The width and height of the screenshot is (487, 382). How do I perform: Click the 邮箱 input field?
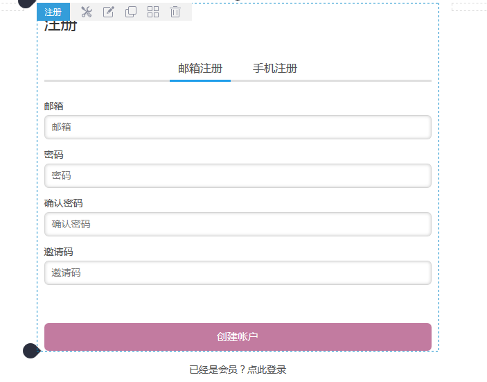pyautogui.click(x=238, y=127)
